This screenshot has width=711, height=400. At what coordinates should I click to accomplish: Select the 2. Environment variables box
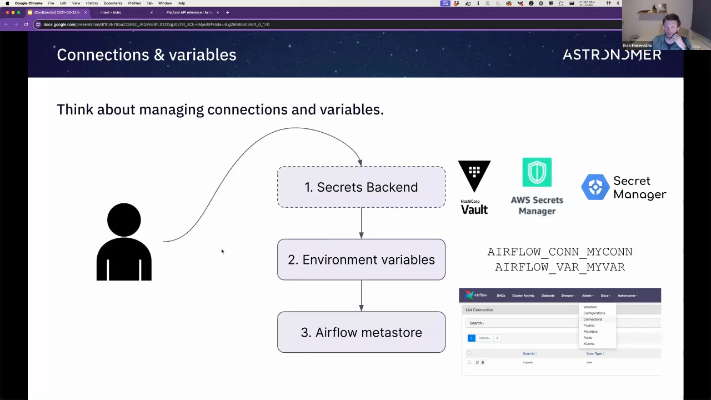(361, 259)
